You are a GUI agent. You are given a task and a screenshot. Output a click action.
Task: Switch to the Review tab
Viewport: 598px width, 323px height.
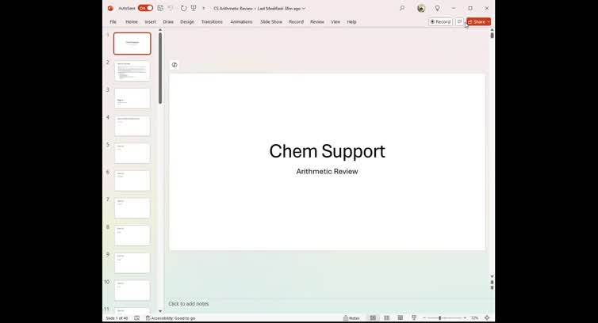pyautogui.click(x=317, y=21)
